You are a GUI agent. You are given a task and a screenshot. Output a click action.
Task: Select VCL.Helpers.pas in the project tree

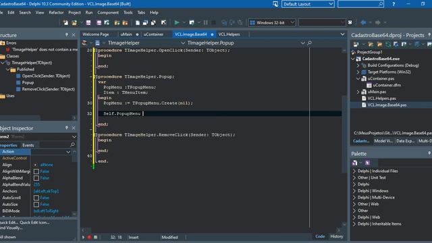point(381,99)
